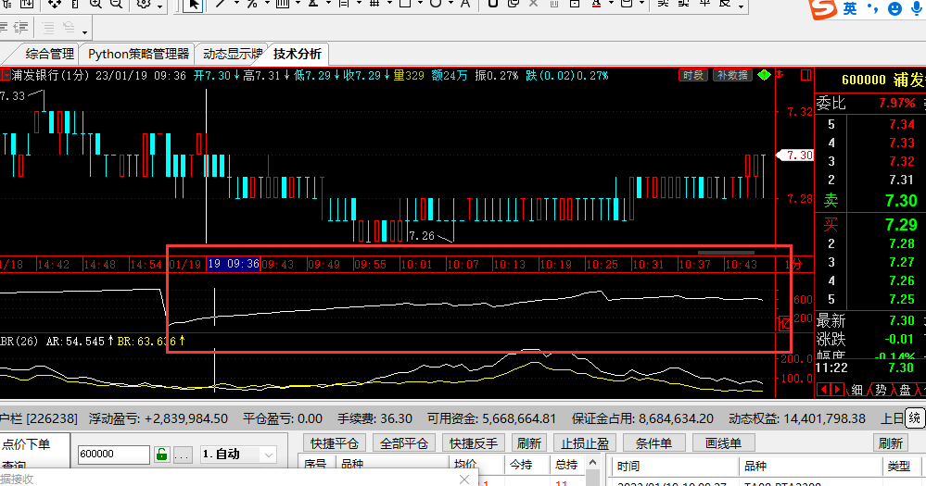Click the decrease indent icon
Viewport: 926px width, 486px height.
[x=20, y=27]
